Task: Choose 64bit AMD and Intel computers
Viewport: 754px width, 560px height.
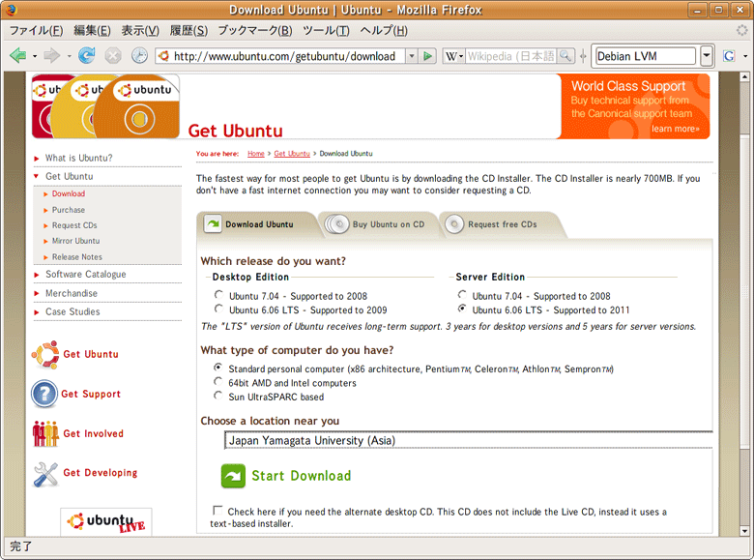Action: (x=218, y=381)
